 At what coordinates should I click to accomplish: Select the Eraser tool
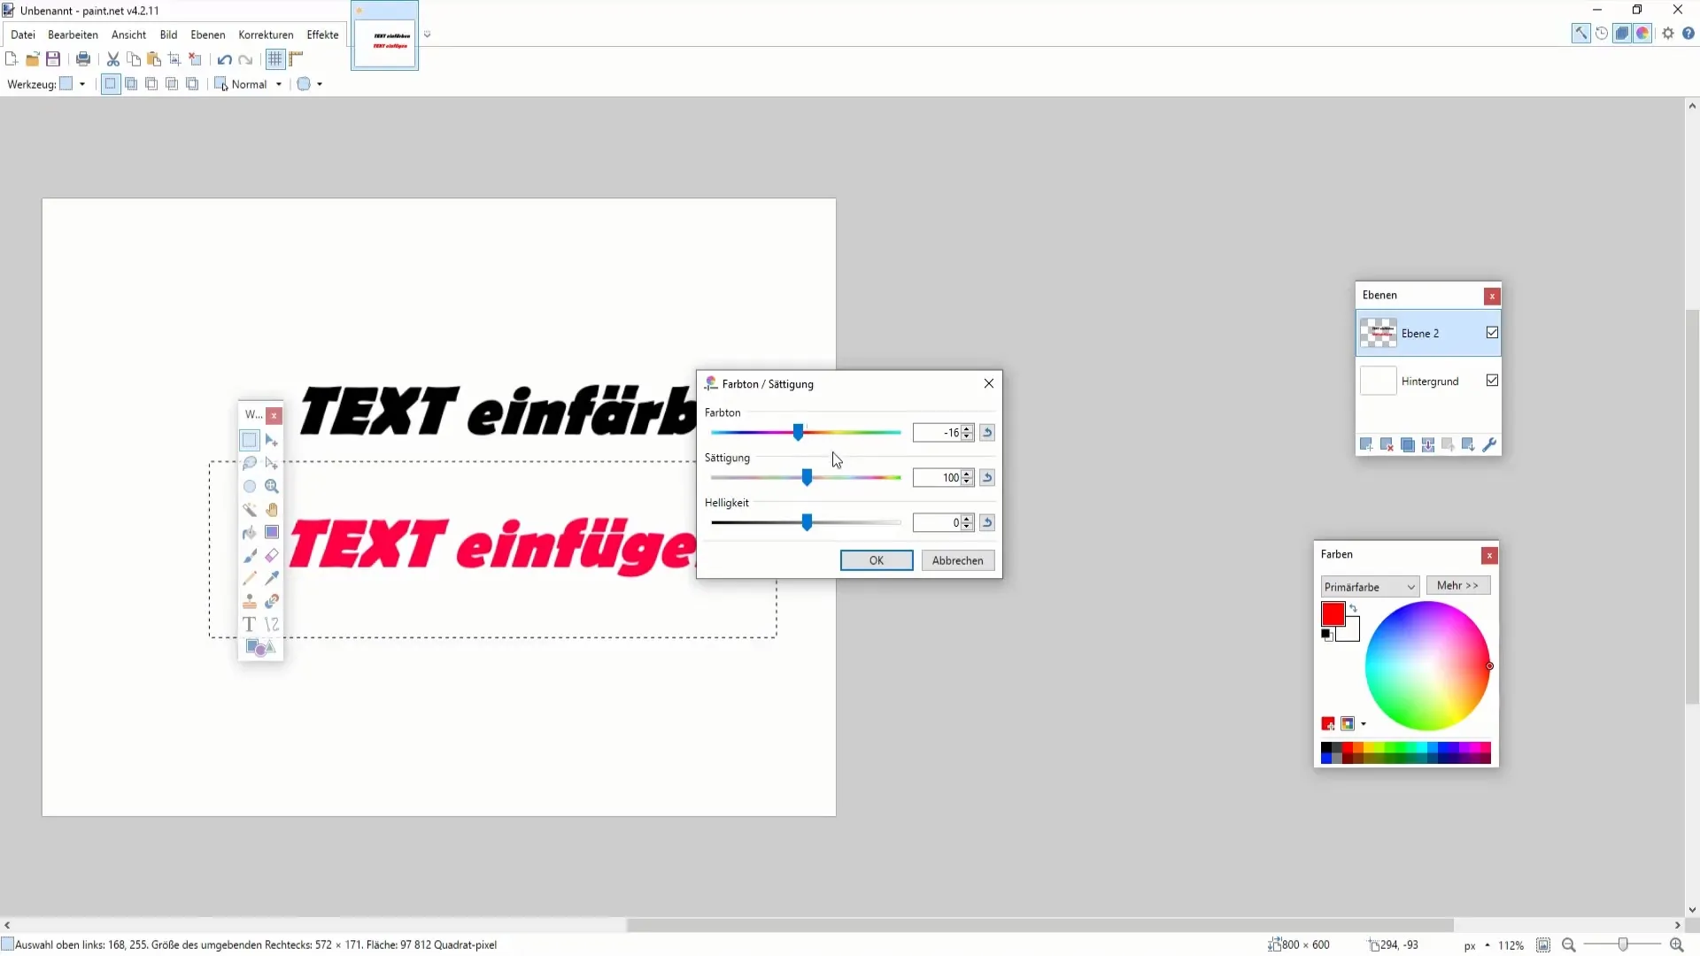pyautogui.click(x=274, y=558)
